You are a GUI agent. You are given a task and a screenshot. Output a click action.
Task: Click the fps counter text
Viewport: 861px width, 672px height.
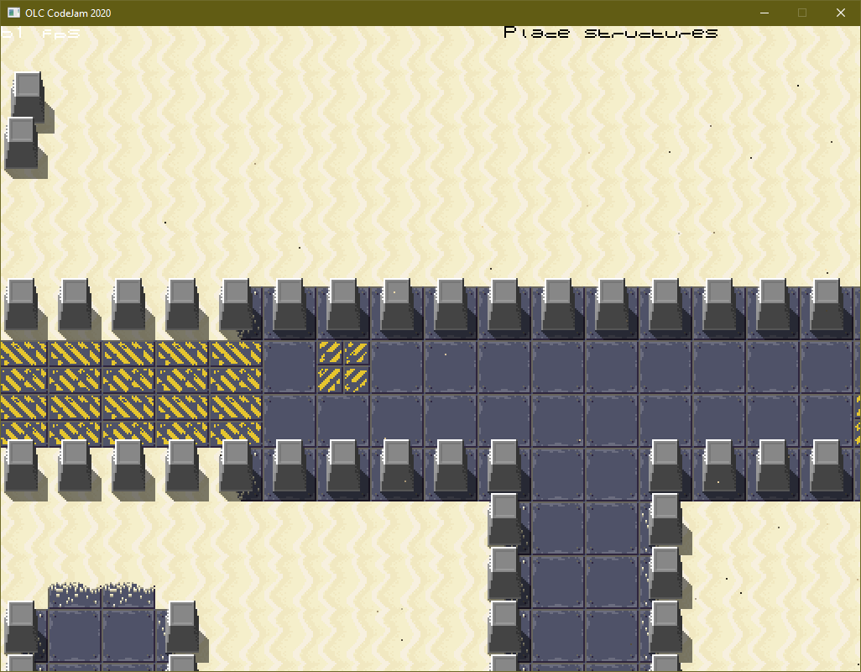40,33
